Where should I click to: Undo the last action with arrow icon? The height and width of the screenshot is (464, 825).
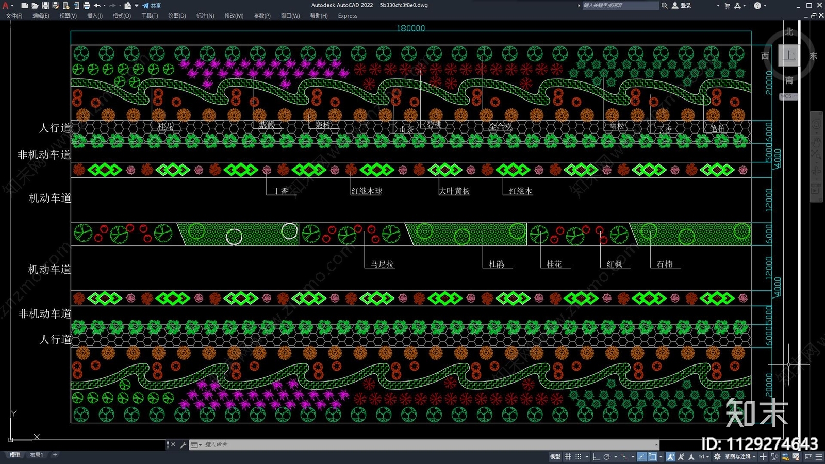[x=97, y=6]
